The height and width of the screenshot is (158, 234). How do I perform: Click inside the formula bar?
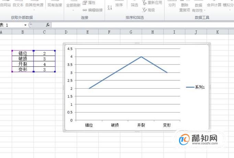(142, 25)
